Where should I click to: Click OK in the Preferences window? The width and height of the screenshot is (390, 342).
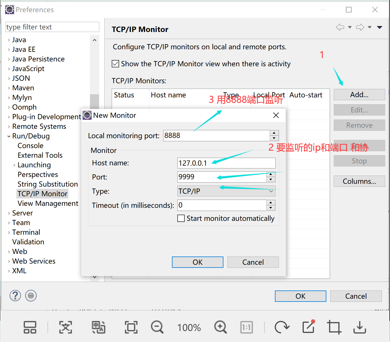[300, 296]
